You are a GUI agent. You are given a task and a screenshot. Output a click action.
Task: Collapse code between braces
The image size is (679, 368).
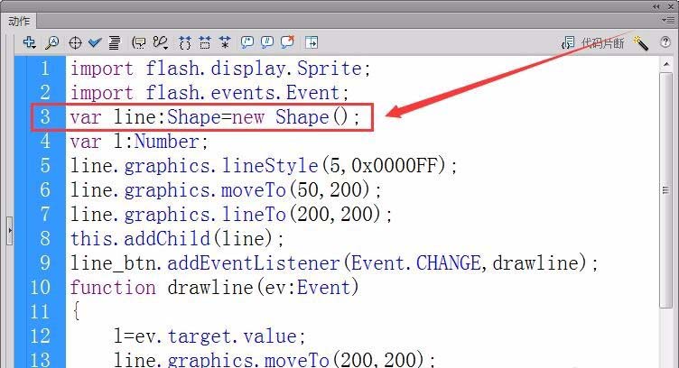(185, 42)
